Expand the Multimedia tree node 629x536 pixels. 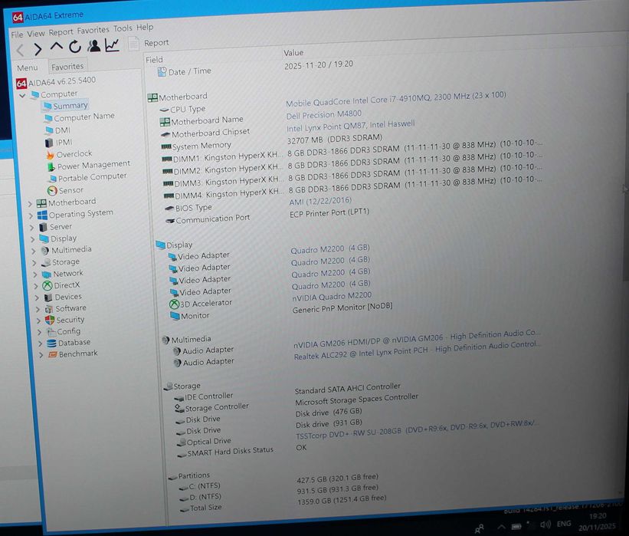(x=34, y=251)
